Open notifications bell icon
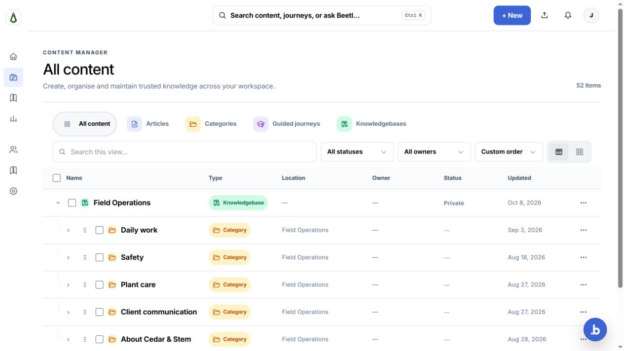 (x=568, y=15)
